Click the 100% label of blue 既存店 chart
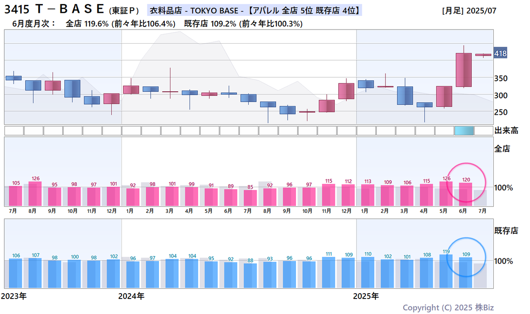The width and height of the screenshot is (530, 314). pos(503,261)
